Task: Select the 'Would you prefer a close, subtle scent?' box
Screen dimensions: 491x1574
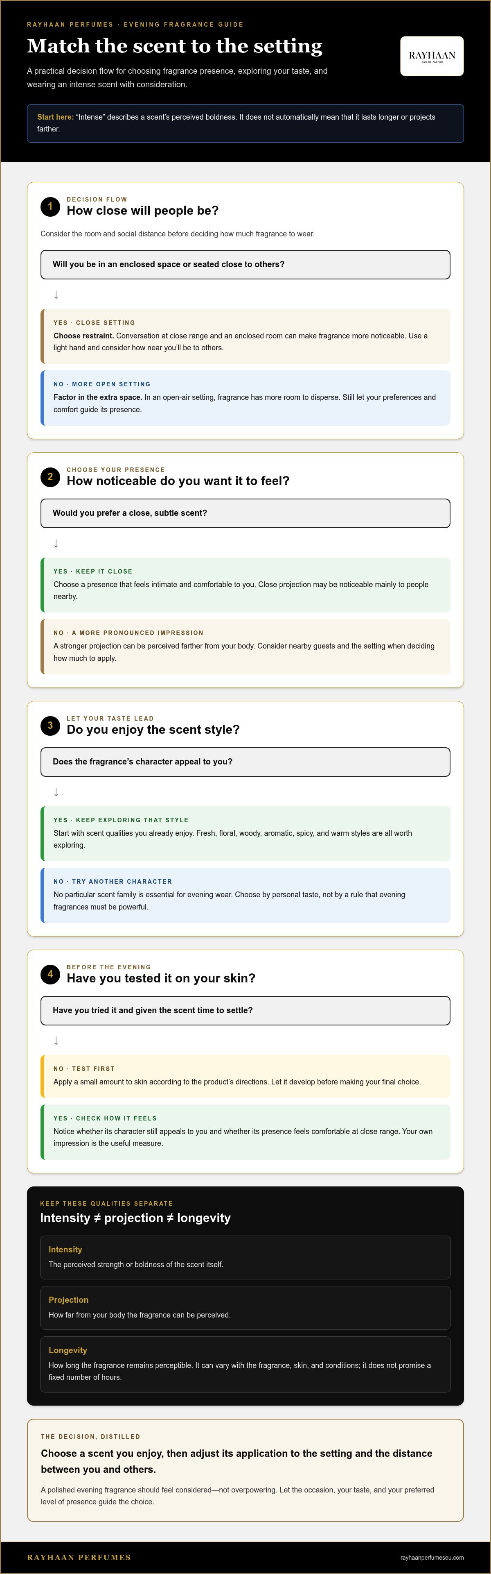Action: (245, 513)
